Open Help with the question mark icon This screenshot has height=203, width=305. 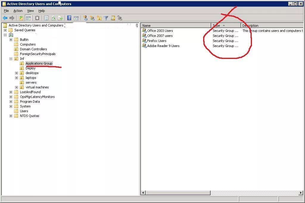[69, 18]
